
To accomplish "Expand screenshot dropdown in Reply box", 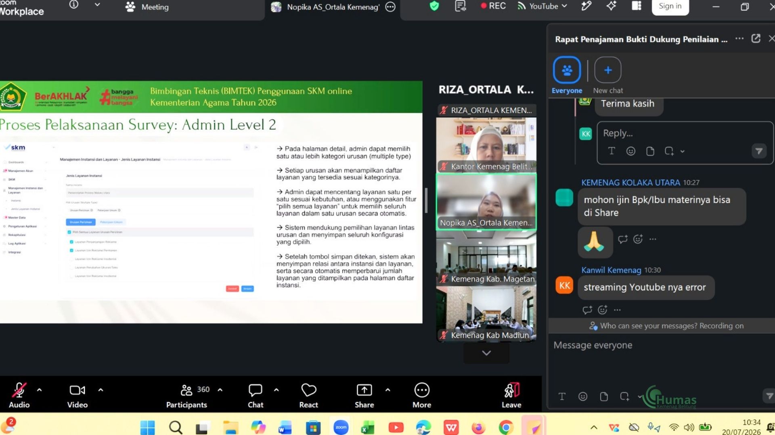I will click(x=683, y=151).
